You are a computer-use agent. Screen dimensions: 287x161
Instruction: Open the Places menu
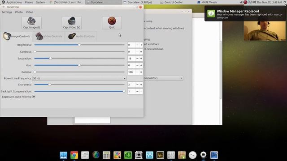click(x=29, y=2)
